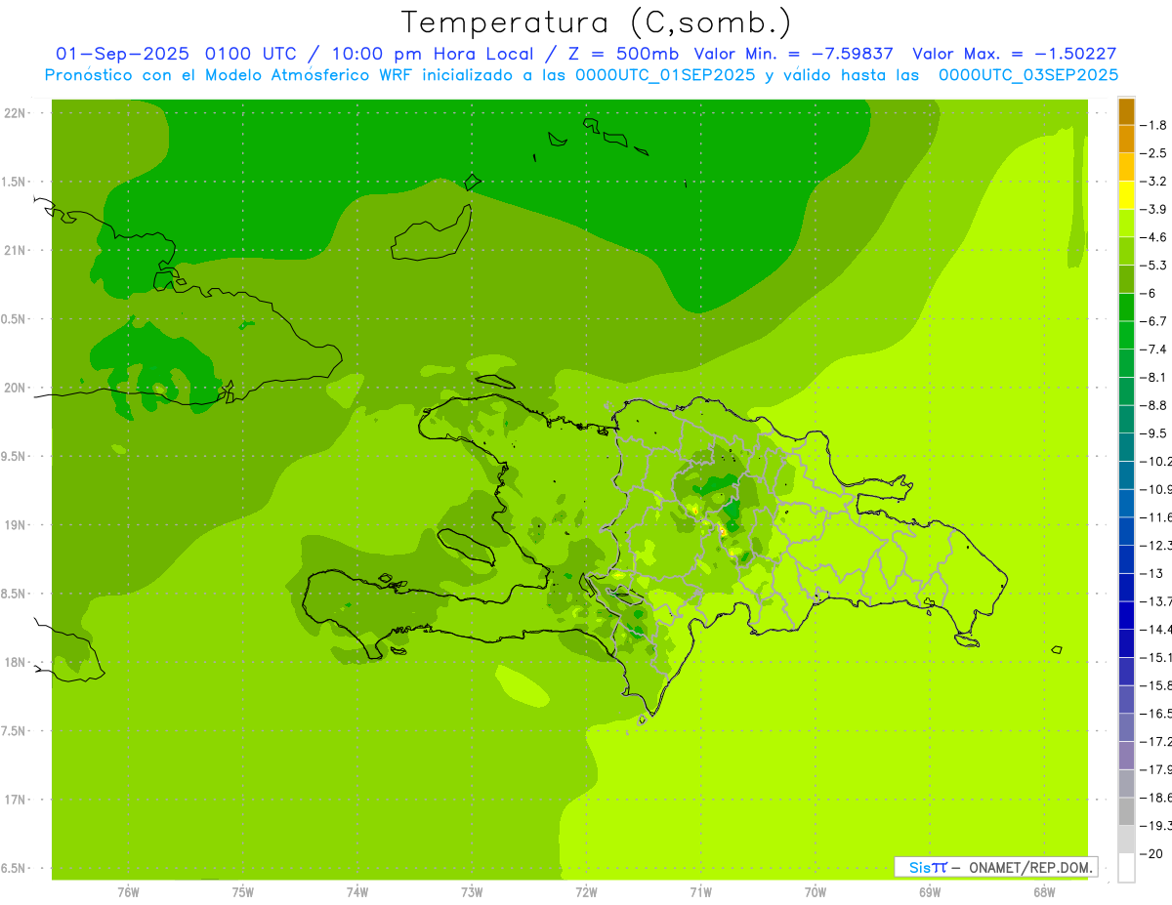This screenshot has width=1172, height=905.
Task: Click the '-4.6' colorbar label
Action: [x=1155, y=237]
